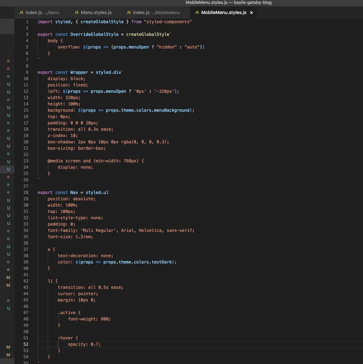Click the 'Muli Regular' font name
The width and height of the screenshot is (363, 364).
coord(98,231)
